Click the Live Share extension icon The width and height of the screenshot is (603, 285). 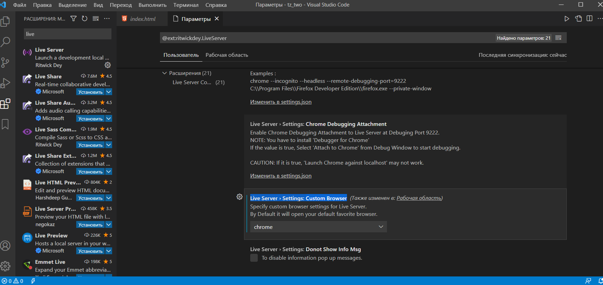27,79
